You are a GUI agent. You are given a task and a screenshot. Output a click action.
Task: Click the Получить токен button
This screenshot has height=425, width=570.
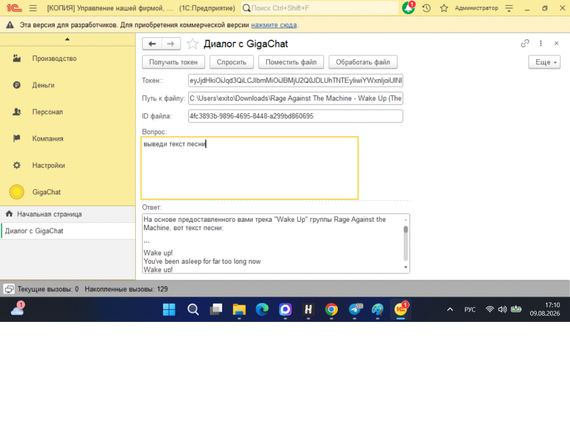coord(174,62)
